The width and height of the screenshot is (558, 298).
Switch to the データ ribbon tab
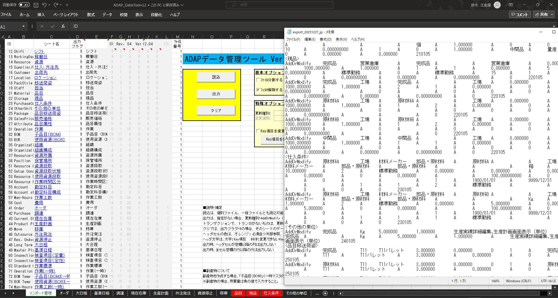[107, 15]
